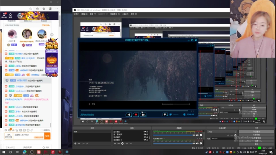276x155 pixels.
Task: Mute the second mixer channel speaker
Action: (x=197, y=143)
